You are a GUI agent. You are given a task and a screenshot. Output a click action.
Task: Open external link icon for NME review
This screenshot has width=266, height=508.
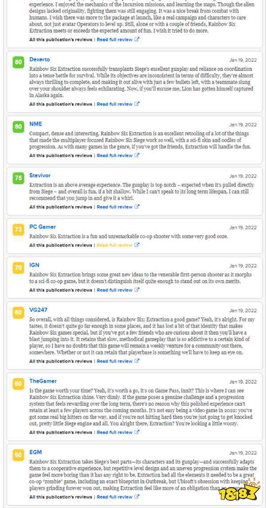137,156
